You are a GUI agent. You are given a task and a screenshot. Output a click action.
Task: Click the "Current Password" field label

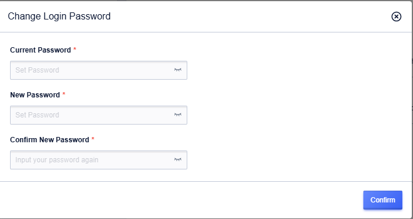tap(41, 50)
